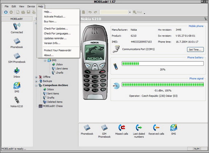Select Deleted items in Compelson Archive
Viewport: 209px width, 153px height.
tap(55, 102)
